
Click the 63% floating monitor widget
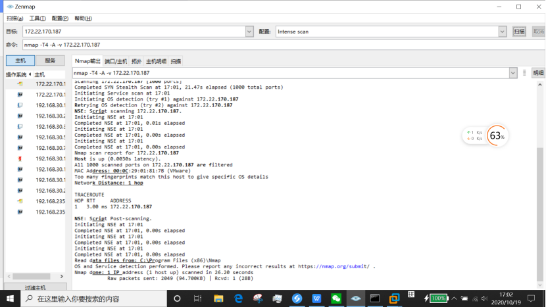[x=497, y=135]
